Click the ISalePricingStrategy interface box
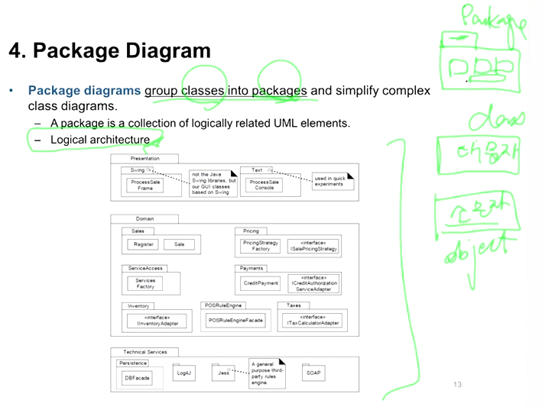This screenshot has height=410, width=542. pyautogui.click(x=314, y=246)
